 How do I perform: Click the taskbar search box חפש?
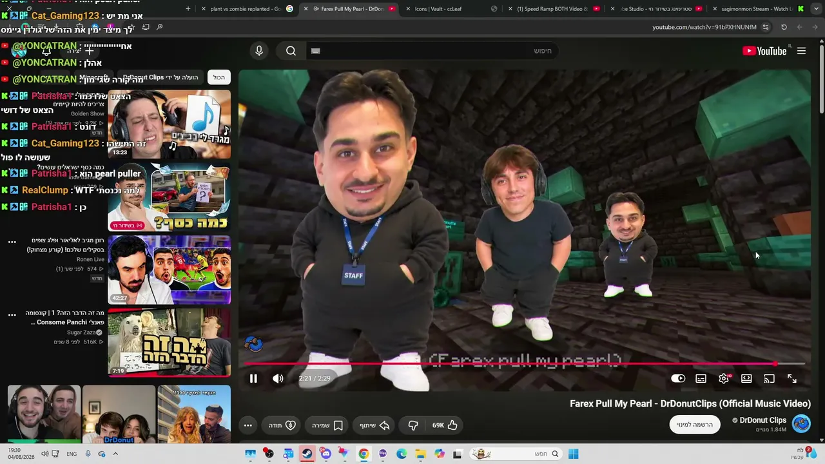(x=516, y=454)
